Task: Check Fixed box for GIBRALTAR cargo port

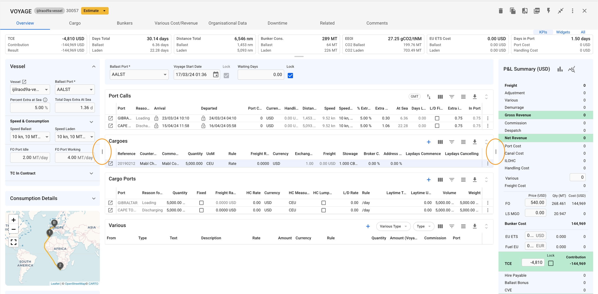Action: (x=201, y=203)
